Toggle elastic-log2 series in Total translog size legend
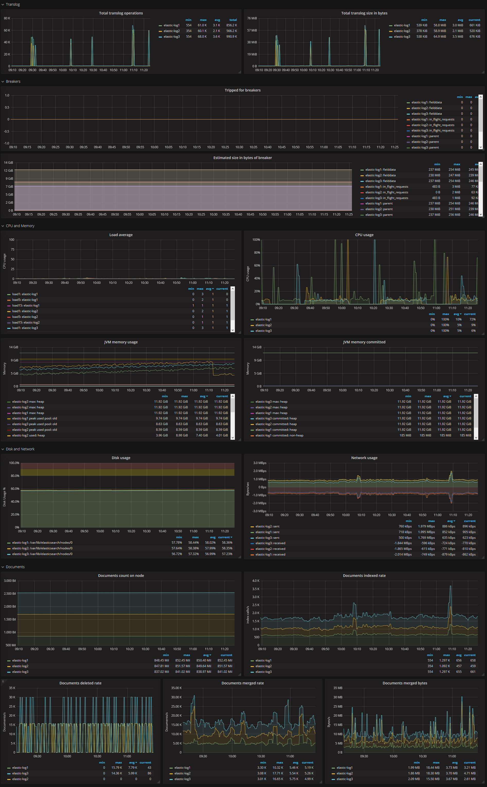 (x=402, y=31)
